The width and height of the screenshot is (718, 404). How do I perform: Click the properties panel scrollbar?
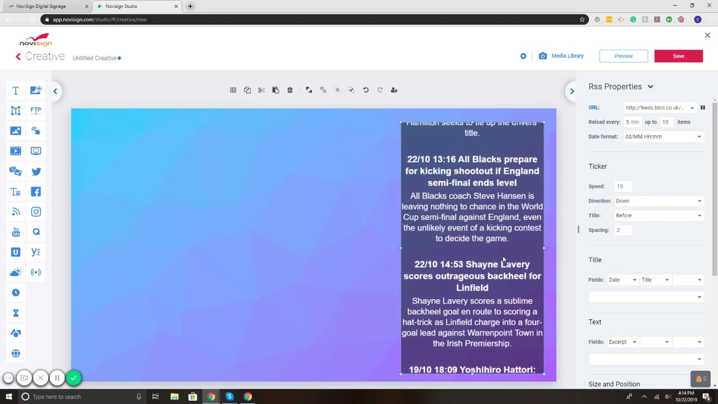pos(715,190)
